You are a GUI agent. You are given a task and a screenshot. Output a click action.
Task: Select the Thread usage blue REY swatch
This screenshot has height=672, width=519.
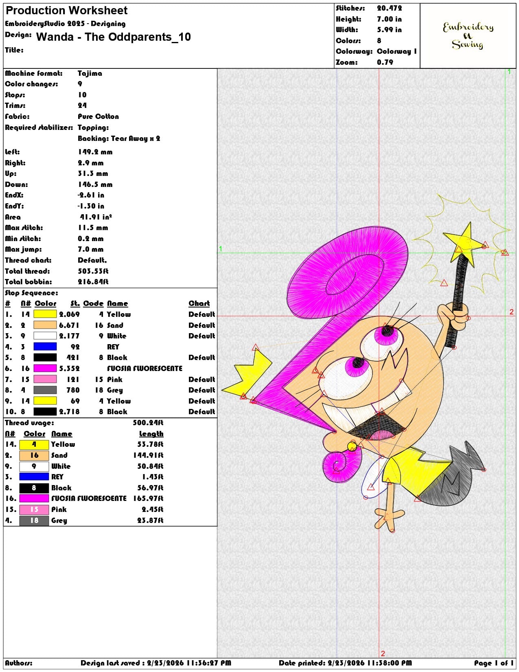(34, 477)
